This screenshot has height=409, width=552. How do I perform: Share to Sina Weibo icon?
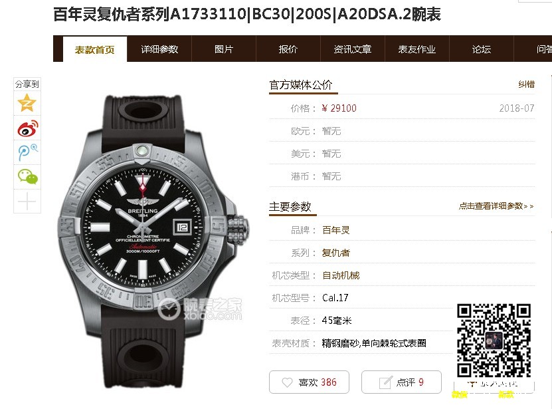27,128
